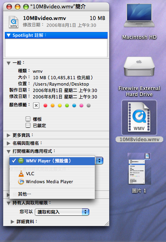Tick the 已鎖定 checkbox
Screen dimensions: 166x242
28,125
